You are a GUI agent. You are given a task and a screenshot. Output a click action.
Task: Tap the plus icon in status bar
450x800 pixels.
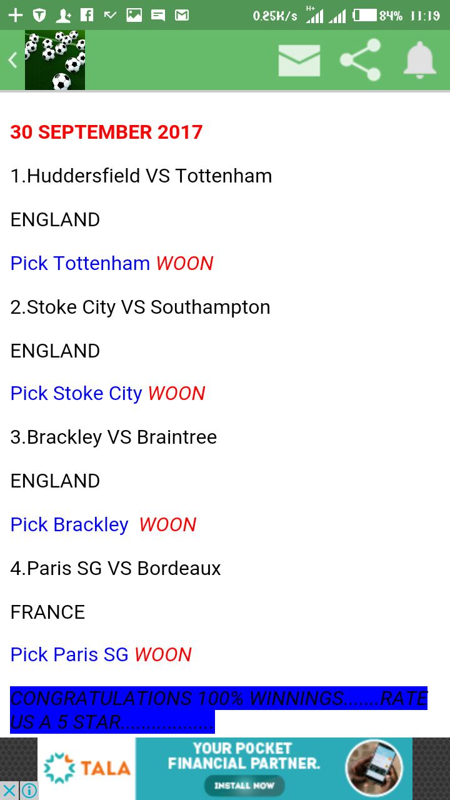[x=15, y=16]
